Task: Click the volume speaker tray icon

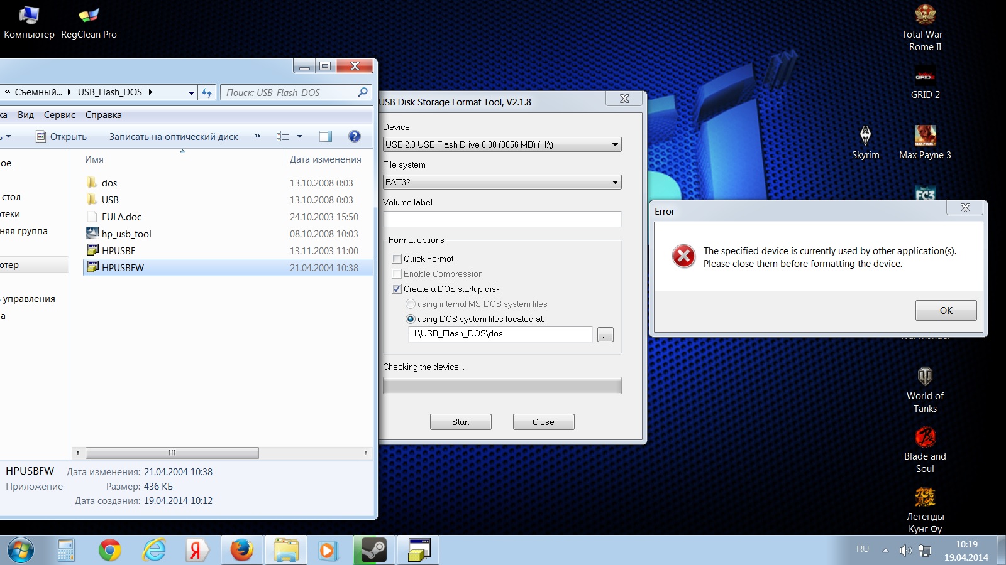Action: point(905,551)
